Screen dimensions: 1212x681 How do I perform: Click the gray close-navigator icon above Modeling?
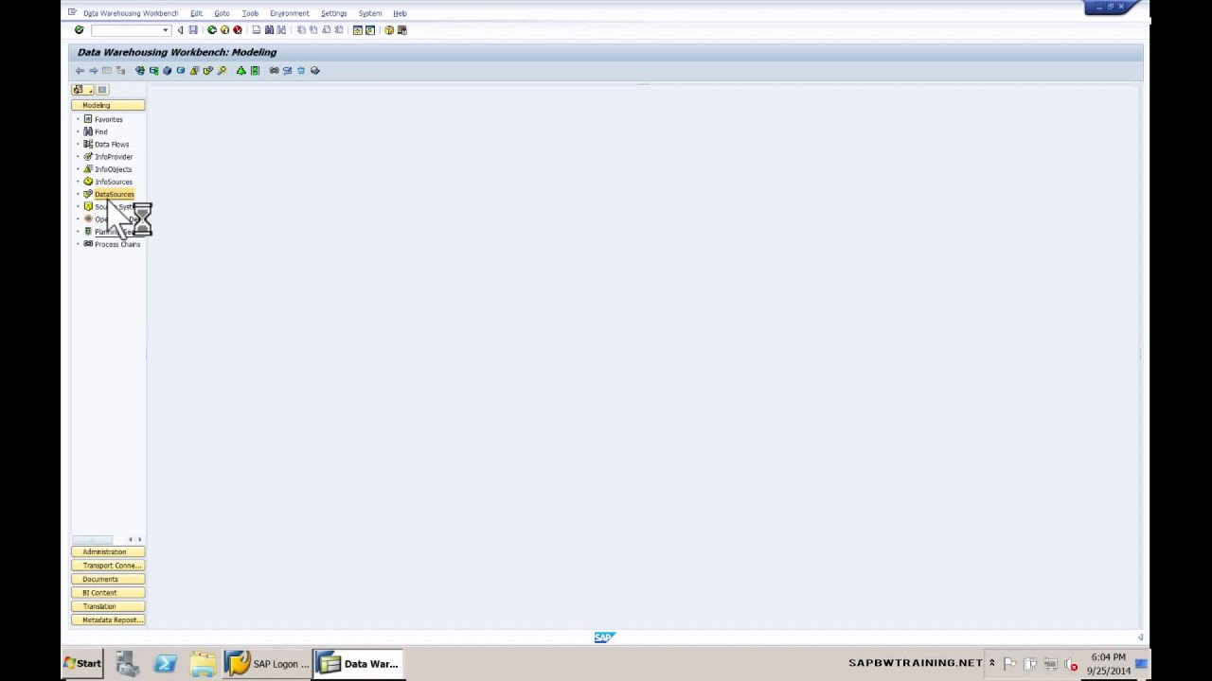[x=102, y=90]
